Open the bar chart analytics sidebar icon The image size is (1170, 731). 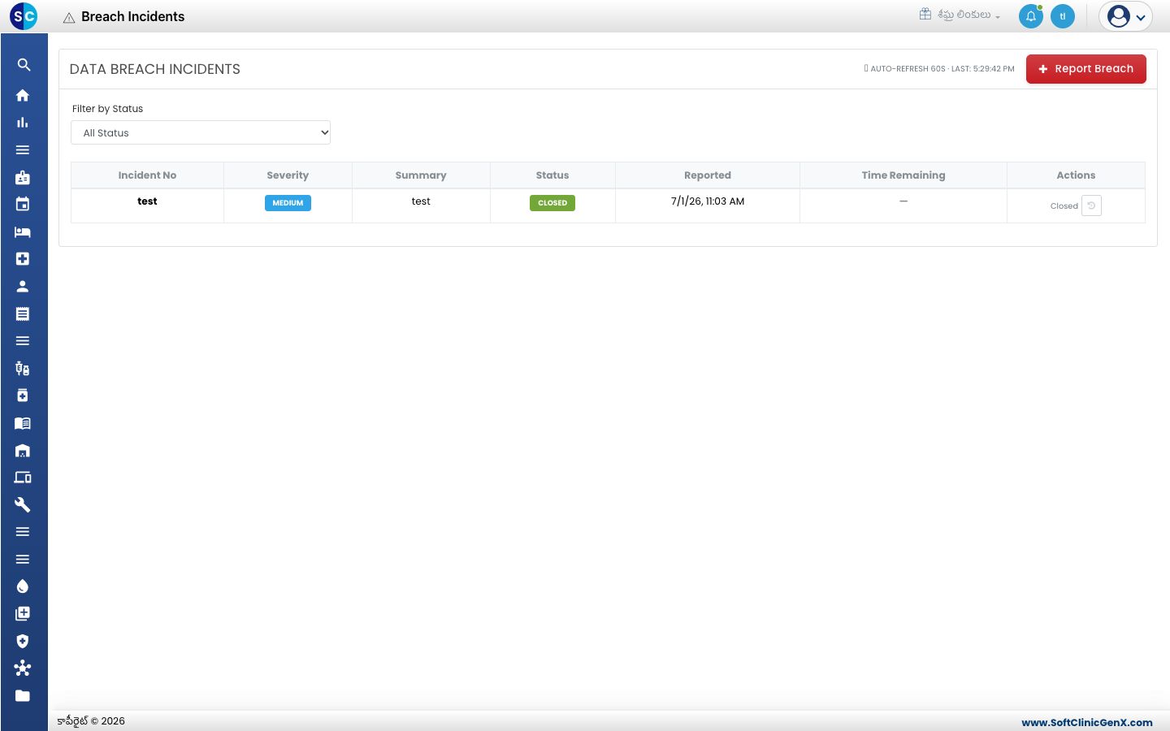pyautogui.click(x=23, y=123)
